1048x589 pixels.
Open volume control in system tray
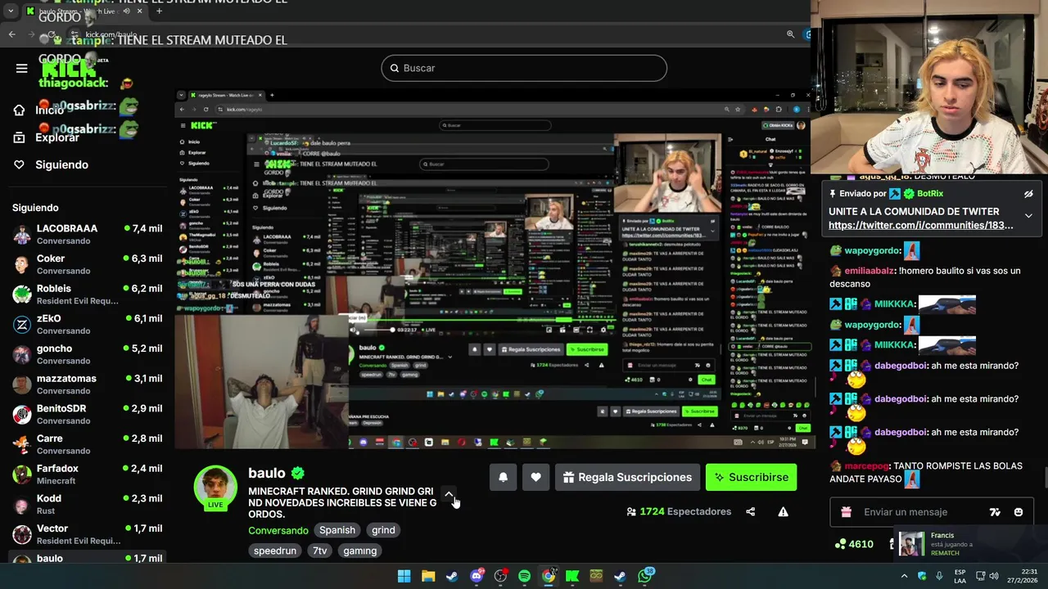tap(993, 576)
